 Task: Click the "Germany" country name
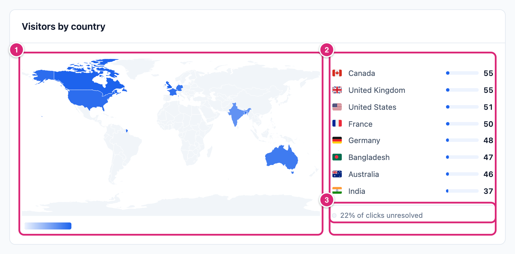pyautogui.click(x=364, y=141)
